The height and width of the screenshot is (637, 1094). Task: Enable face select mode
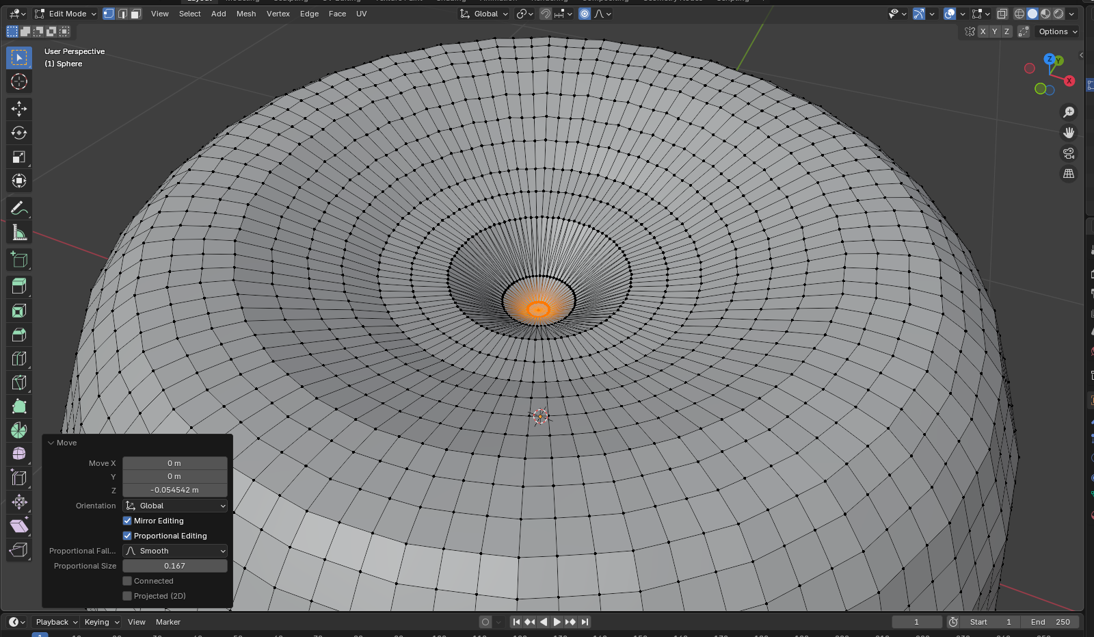[135, 14]
